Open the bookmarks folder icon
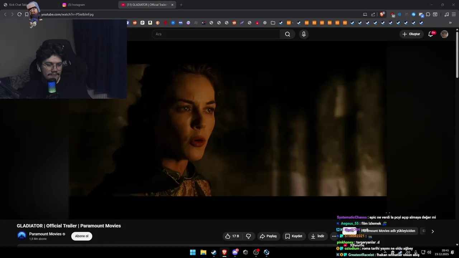The height and width of the screenshot is (258, 459). tap(273, 23)
